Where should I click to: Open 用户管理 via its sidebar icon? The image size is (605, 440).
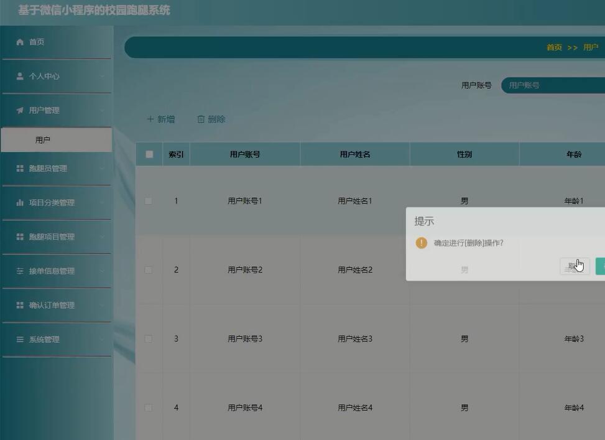pyautogui.click(x=19, y=109)
